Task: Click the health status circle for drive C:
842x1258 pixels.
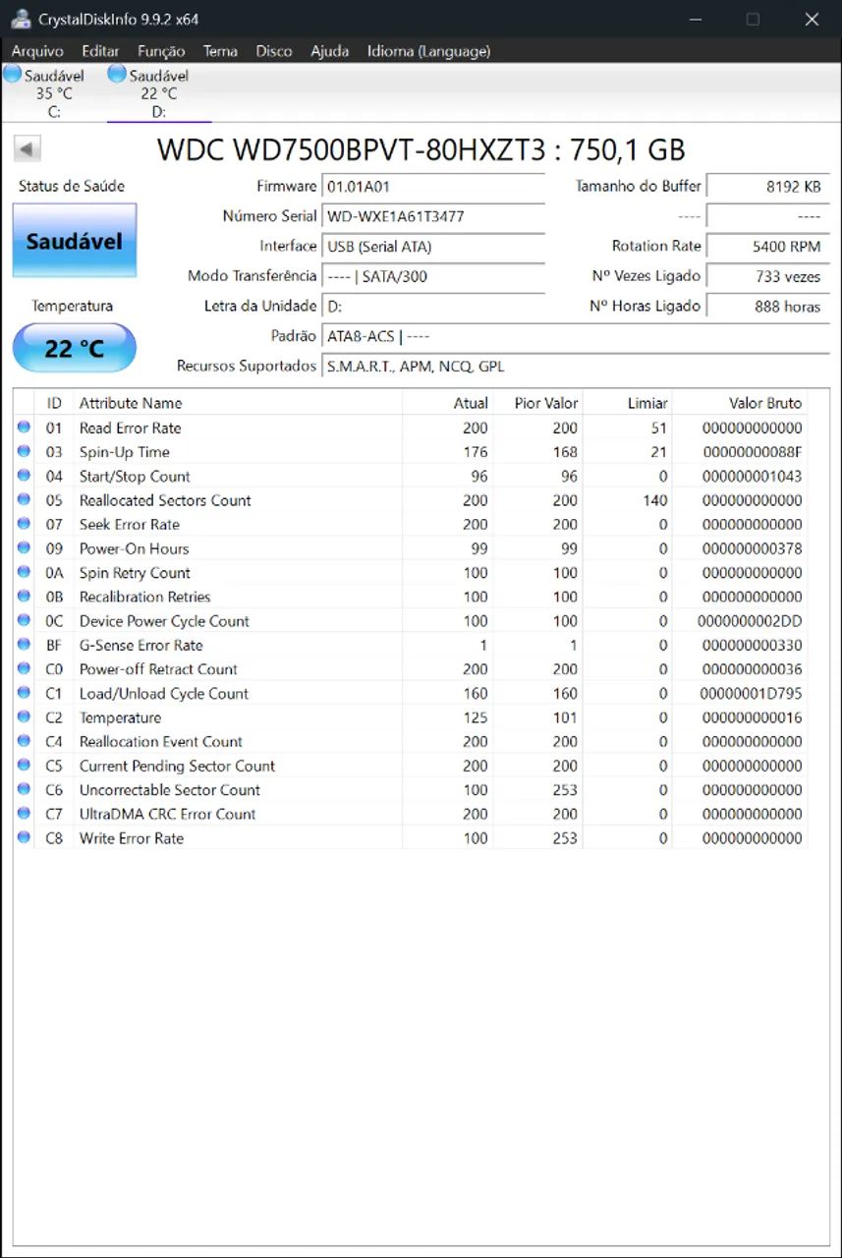Action: click(x=13, y=74)
